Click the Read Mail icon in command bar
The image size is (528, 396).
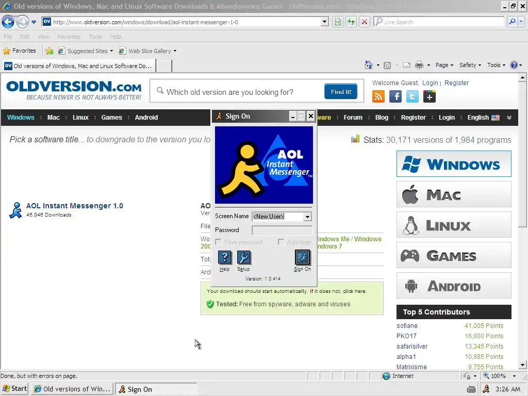coord(407,65)
